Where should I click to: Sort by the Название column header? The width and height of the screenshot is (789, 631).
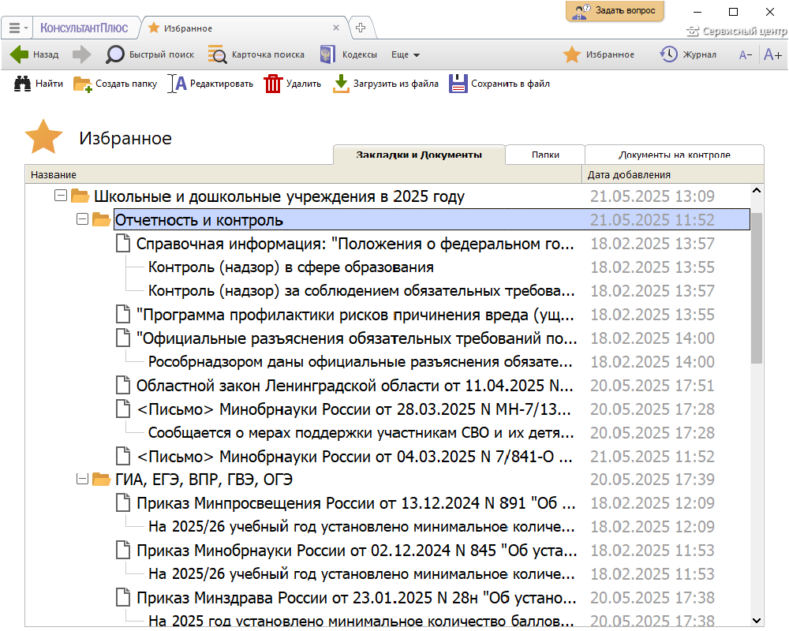pyautogui.click(x=304, y=174)
